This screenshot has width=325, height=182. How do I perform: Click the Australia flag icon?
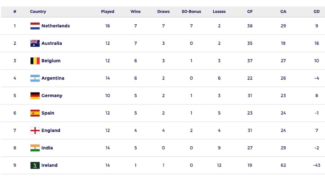point(35,43)
